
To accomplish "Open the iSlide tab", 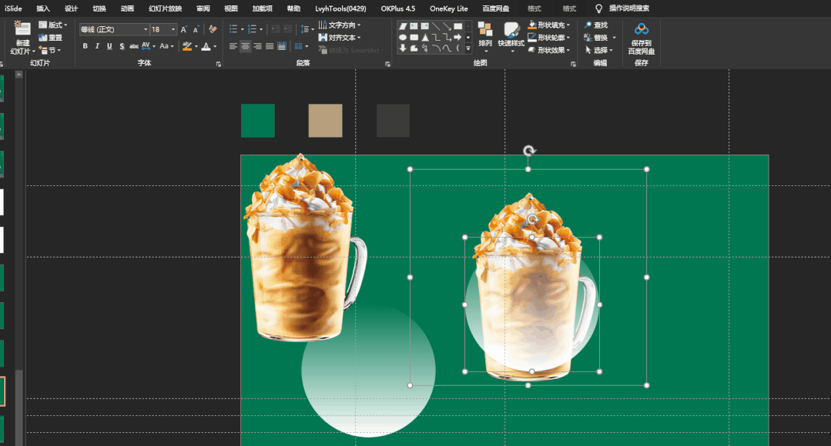I will pos(13,8).
